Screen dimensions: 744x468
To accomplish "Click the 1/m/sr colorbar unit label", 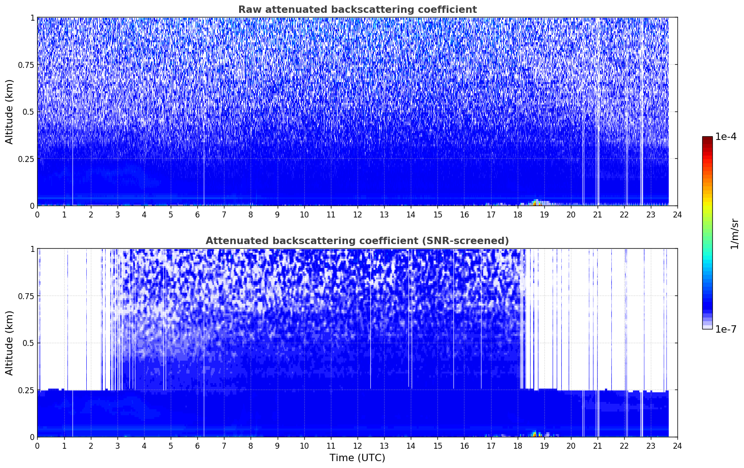I will [734, 233].
